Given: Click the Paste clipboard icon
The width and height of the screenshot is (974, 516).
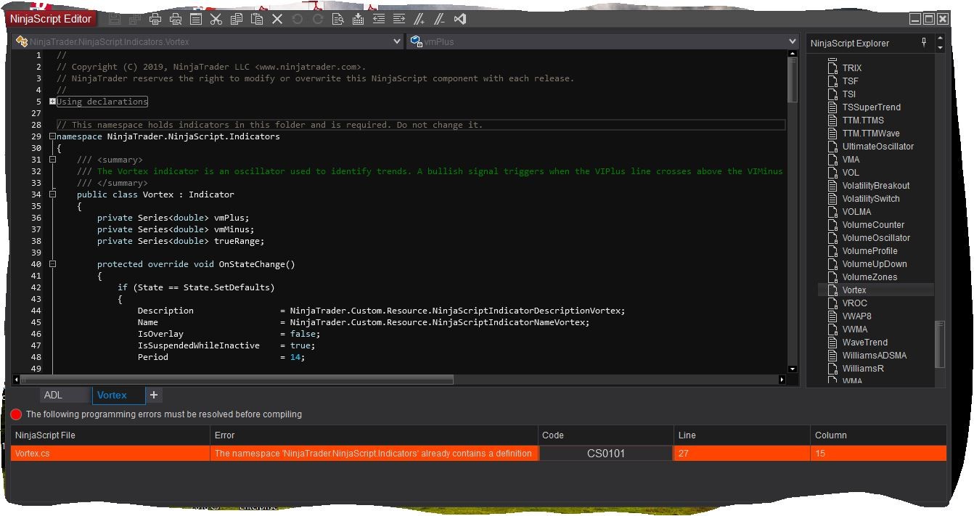Looking at the screenshot, I should 256,20.
